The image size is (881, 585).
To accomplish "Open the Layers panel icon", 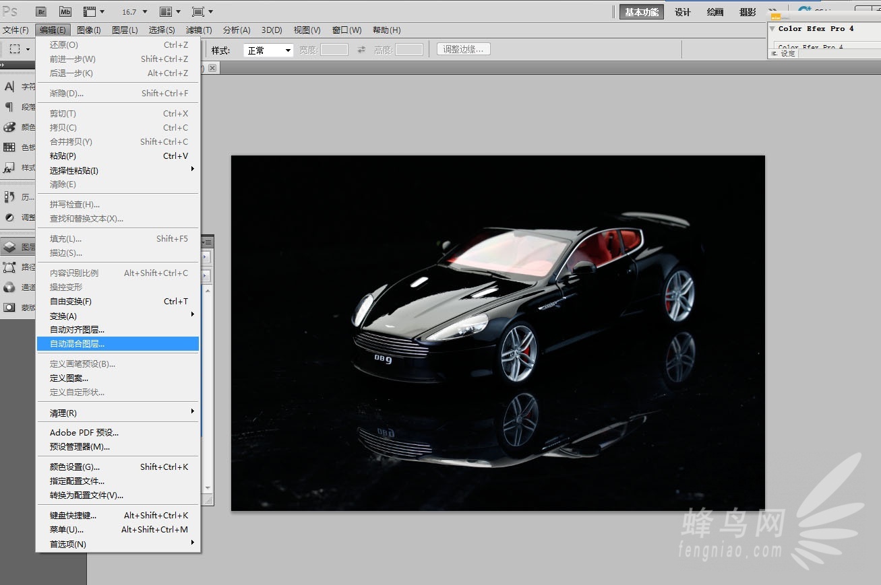I will coord(9,247).
